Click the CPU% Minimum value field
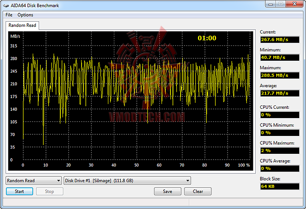Screen dimensions: 306x209 280,133
